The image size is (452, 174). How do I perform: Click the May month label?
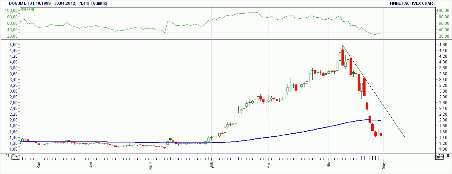tap(384, 165)
